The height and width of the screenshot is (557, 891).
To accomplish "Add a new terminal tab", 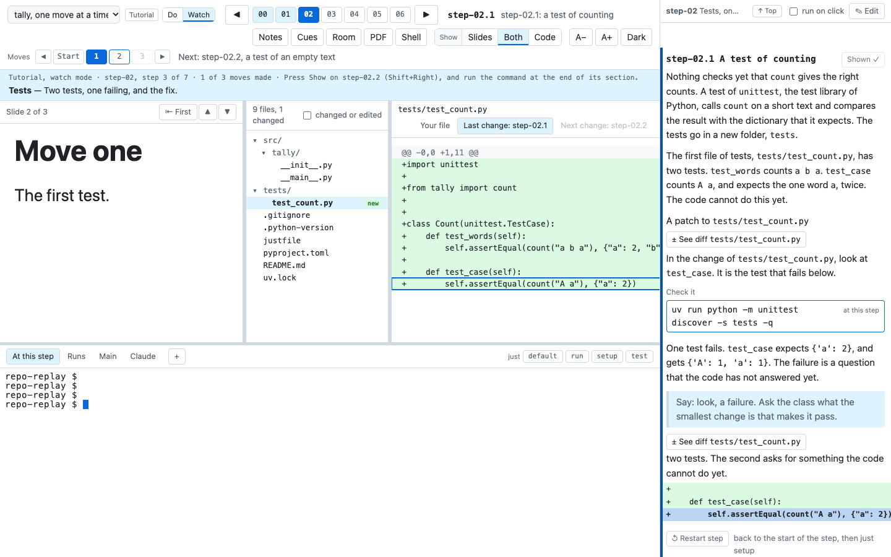I will pos(177,356).
